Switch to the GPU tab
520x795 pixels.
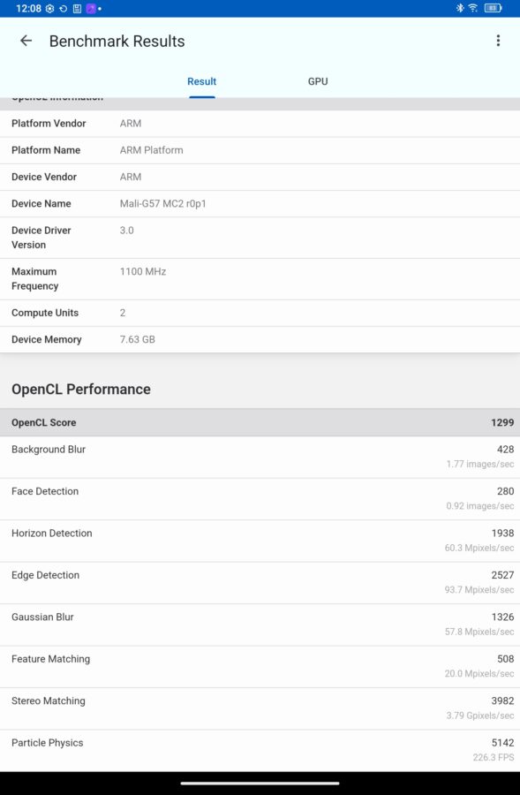pyautogui.click(x=318, y=81)
